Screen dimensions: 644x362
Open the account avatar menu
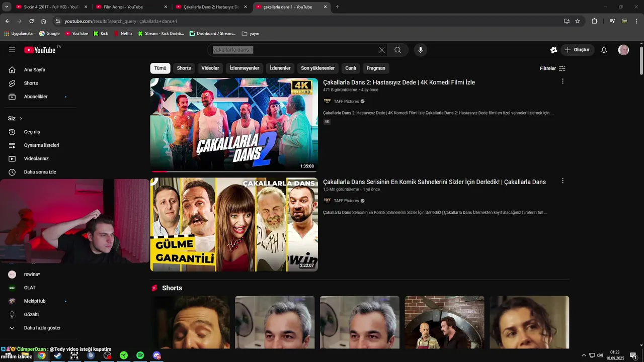coord(623,50)
